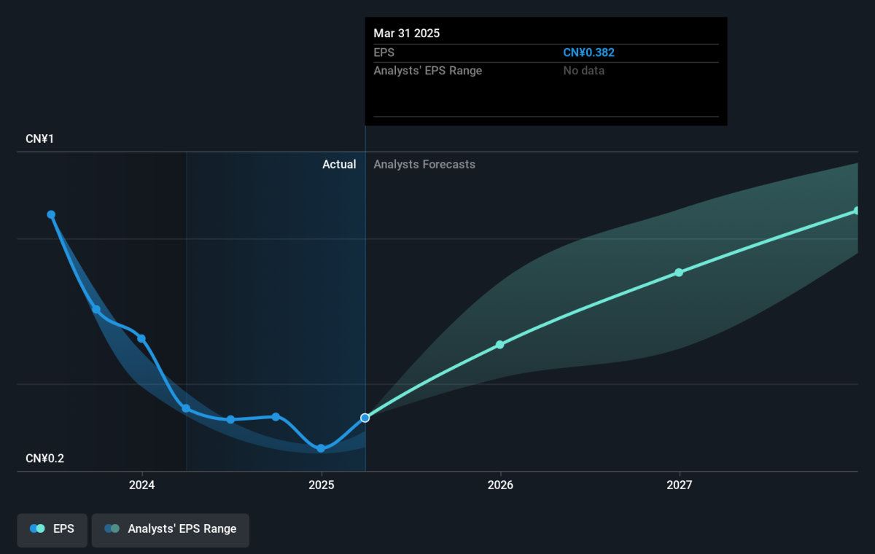The height and width of the screenshot is (554, 875).
Task: Click the Mar 31 2025 tooltip date header
Action: (x=407, y=34)
